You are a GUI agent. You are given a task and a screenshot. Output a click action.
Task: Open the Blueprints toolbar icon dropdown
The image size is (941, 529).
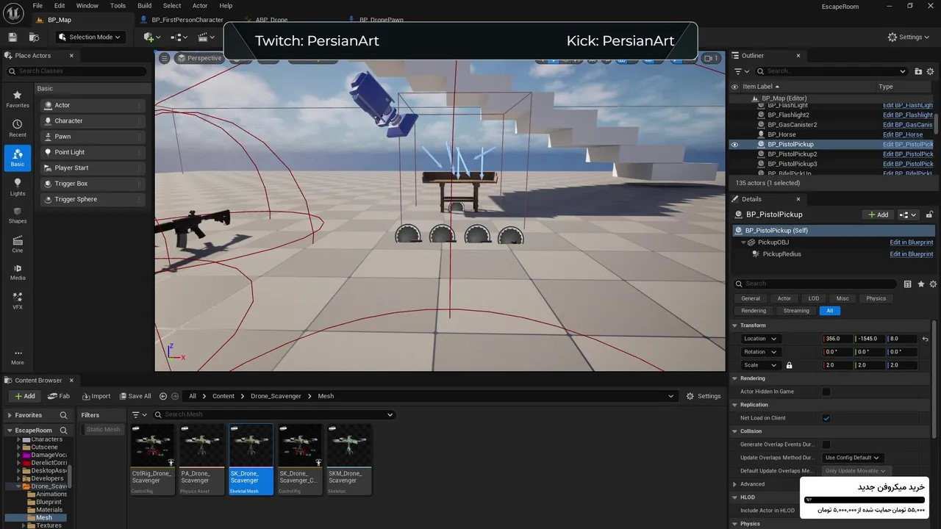[x=179, y=37]
